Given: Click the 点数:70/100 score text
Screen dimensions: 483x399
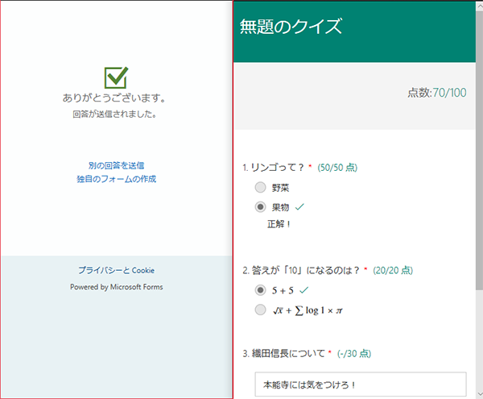Looking at the screenshot, I should click(x=437, y=93).
